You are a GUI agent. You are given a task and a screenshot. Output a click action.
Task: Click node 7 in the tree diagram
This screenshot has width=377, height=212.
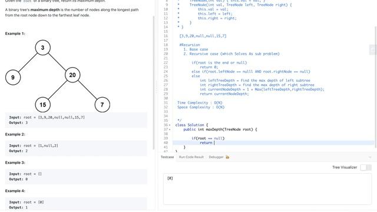(x=102, y=105)
